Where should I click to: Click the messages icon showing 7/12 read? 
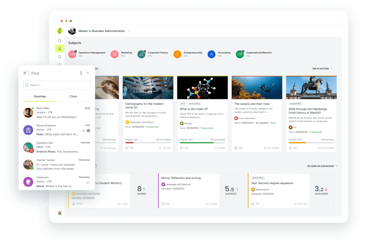tap(160, 148)
